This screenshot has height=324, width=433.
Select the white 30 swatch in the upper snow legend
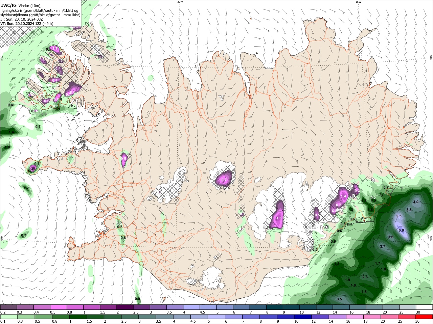424,307
